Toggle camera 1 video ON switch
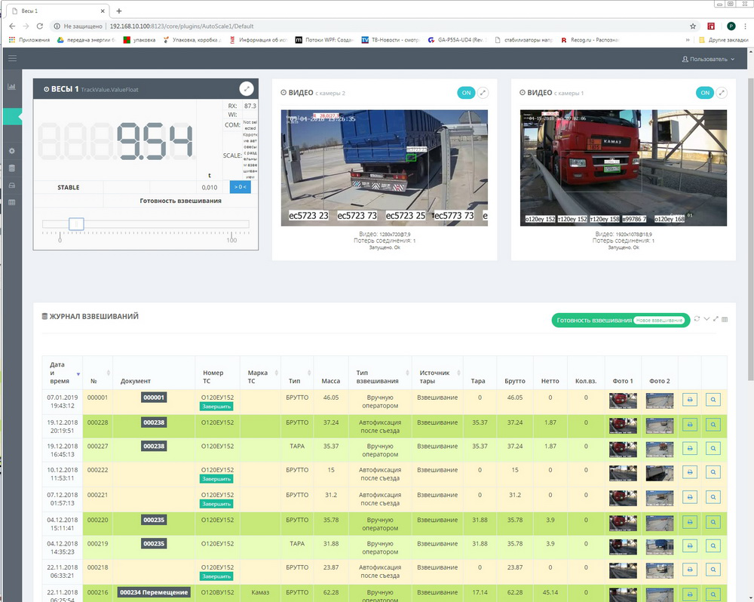This screenshot has height=602, width=754. (x=705, y=93)
